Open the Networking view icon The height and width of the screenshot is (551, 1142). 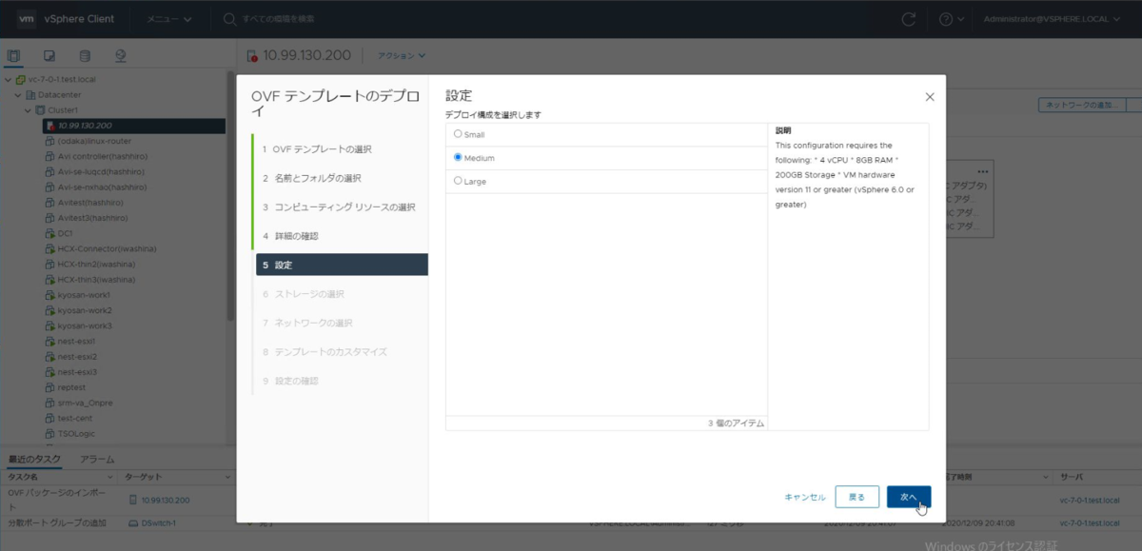pyautogui.click(x=120, y=55)
